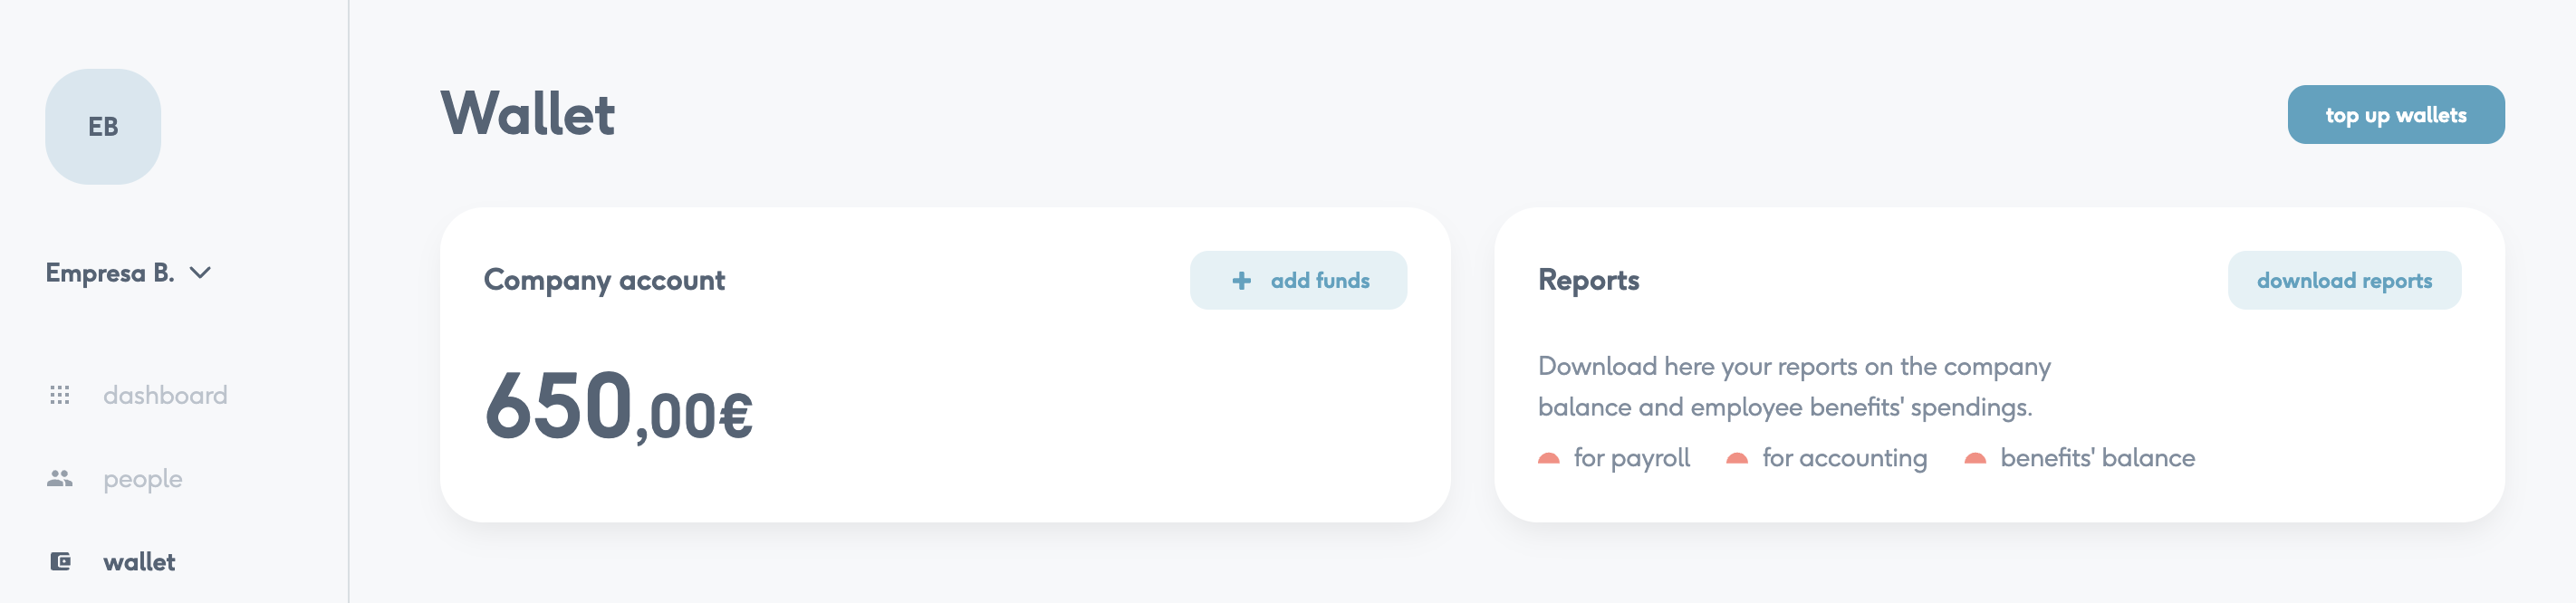Open the Empresa B. company selector
The image size is (2576, 603).
(128, 273)
